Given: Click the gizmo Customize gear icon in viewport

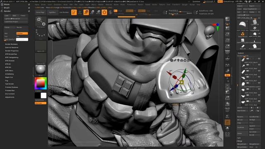Looking at the screenshot, I should coord(171,60).
